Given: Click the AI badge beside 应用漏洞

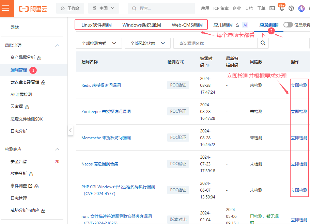Looking at the screenshot, I should point(245,25).
